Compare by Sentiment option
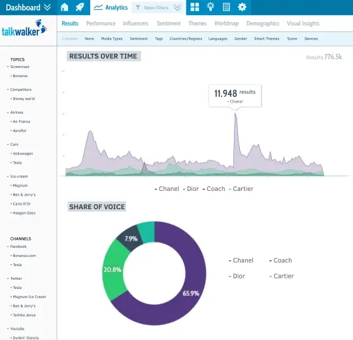Image resolution: width=353 pixels, height=340 pixels. (139, 39)
